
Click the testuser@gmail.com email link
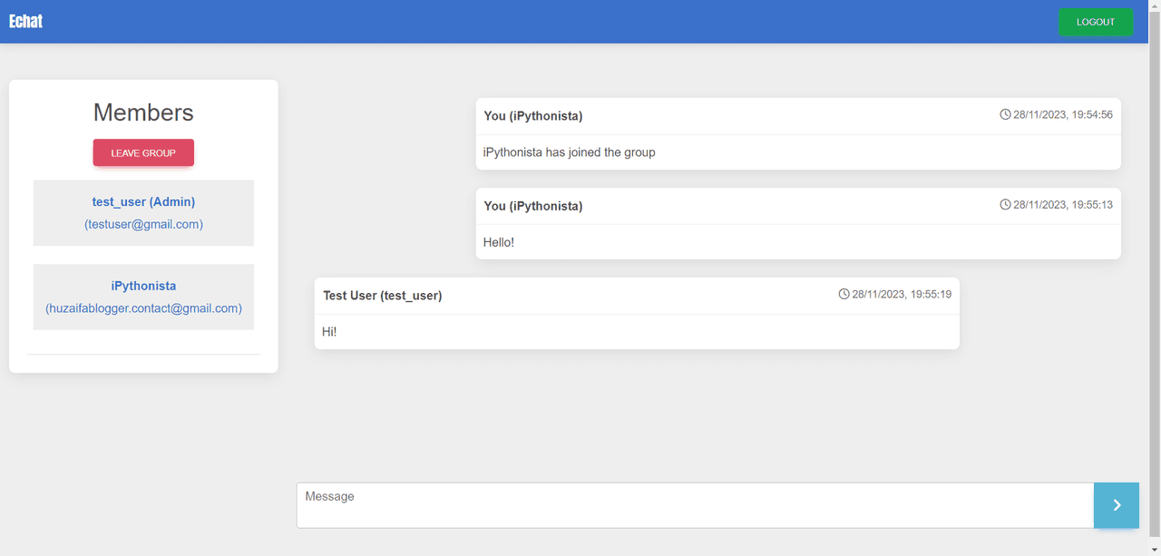coord(143,224)
